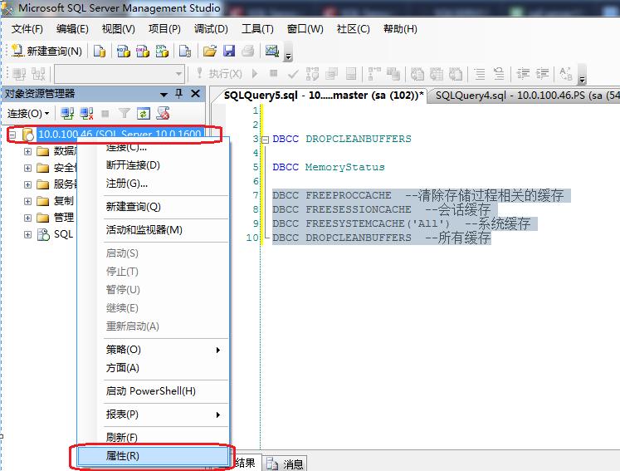The image size is (620, 471).
Task: Choose 属性(R) in context menu
Action: pyautogui.click(x=153, y=456)
